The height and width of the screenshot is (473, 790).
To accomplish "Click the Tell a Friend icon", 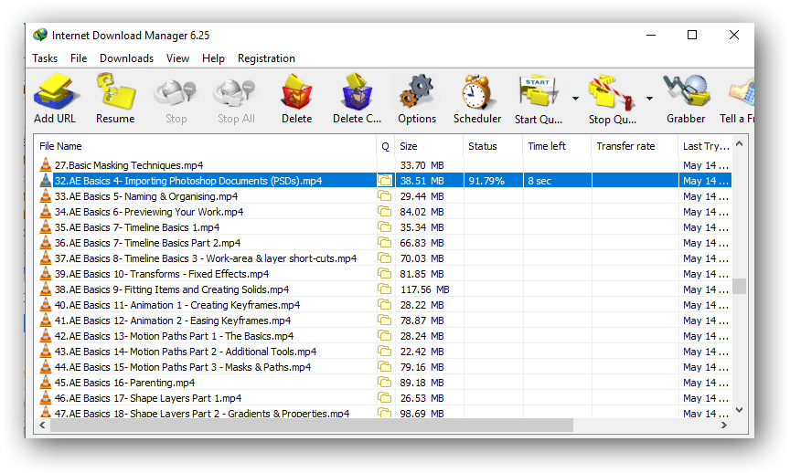I will pos(742,93).
